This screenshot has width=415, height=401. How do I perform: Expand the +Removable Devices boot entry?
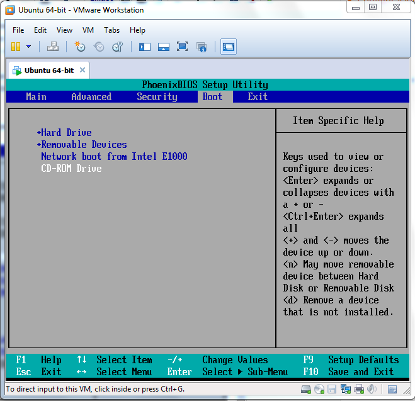pos(82,145)
